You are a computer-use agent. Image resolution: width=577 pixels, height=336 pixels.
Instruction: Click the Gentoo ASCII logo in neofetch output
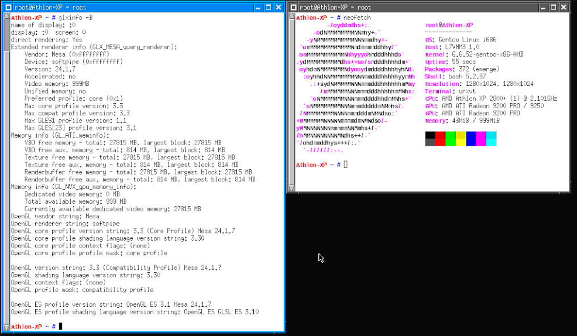click(x=355, y=88)
